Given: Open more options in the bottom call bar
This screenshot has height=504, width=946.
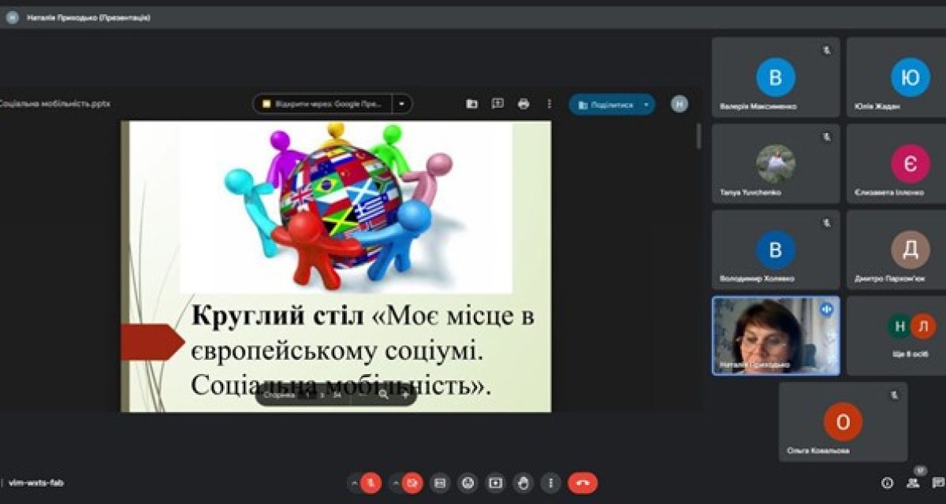Looking at the screenshot, I should click(550, 483).
